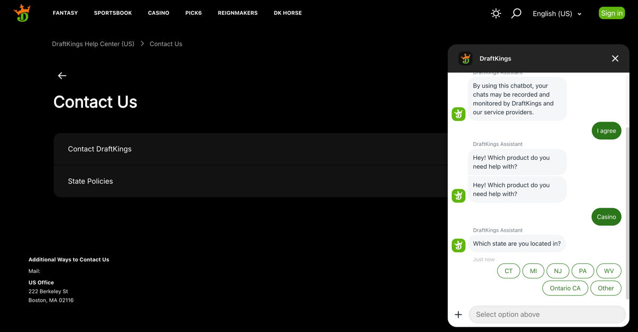The image size is (638, 332).
Task: Expand the Contact DraftKings section
Action: (251, 149)
